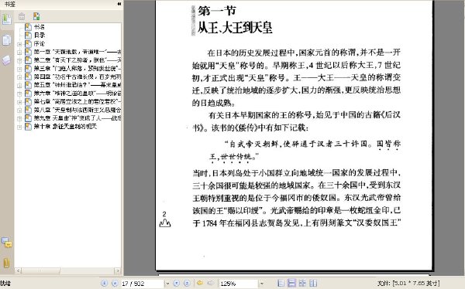
Task: Click the new bookmark icon
Action: 36,16
